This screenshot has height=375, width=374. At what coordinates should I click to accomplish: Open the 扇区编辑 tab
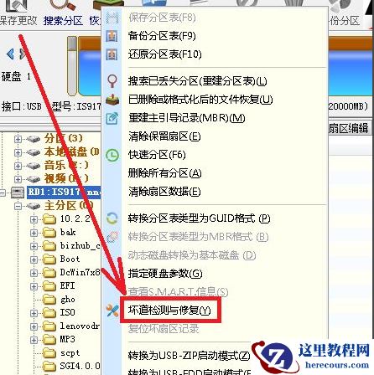pos(348,128)
